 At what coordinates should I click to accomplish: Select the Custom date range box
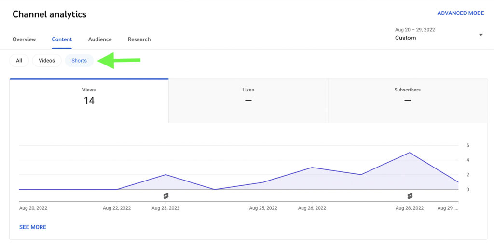439,34
